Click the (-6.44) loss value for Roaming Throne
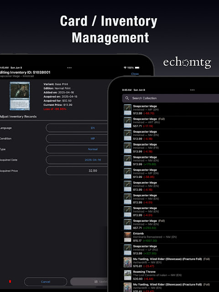The width and height of the screenshot is (219, 292). coord(148,279)
